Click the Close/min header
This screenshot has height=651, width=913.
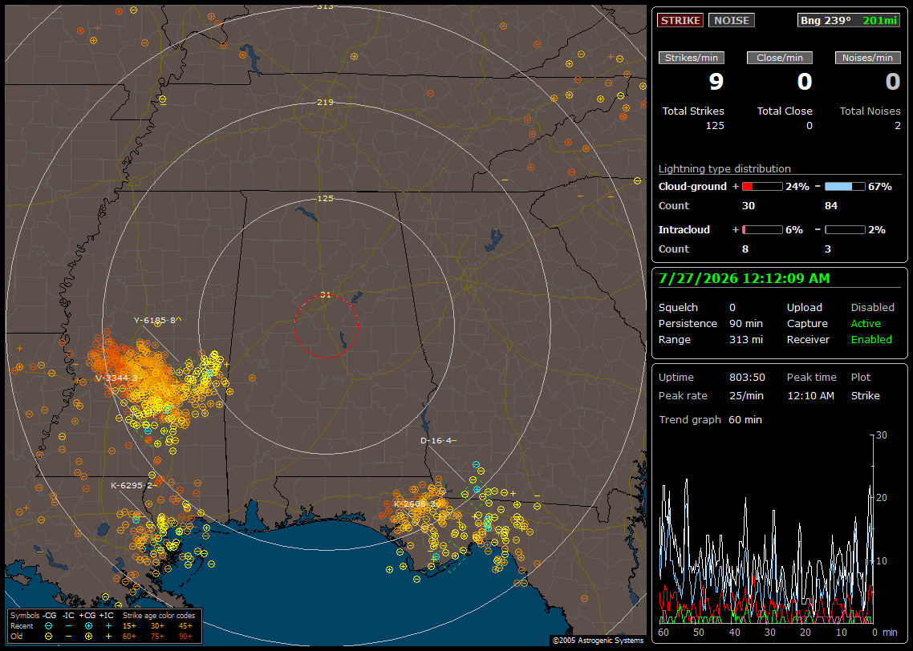(780, 58)
